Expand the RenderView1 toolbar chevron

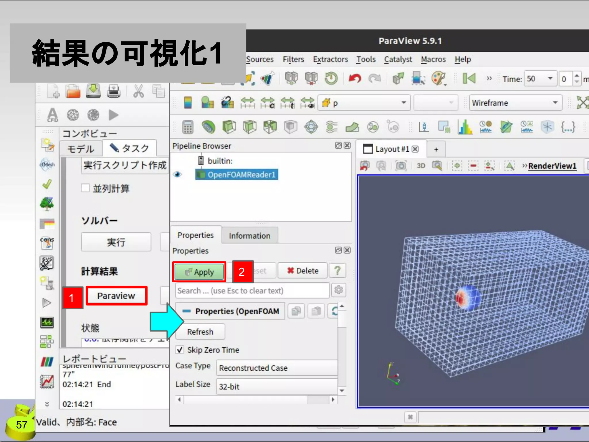[x=525, y=165]
